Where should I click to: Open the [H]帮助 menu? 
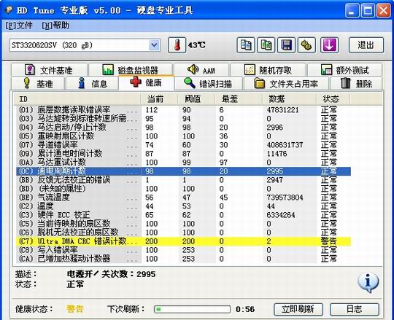55,26
